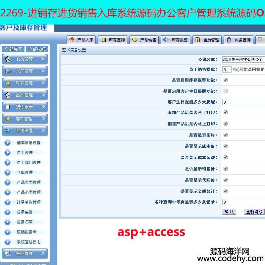Open the 库存查询 tab
This screenshot has width=265, height=265.
[113, 40]
